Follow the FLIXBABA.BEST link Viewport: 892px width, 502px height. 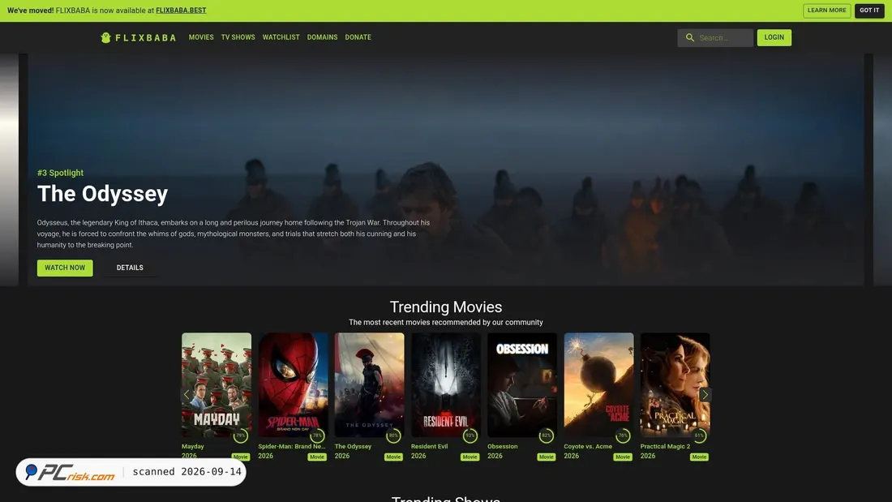click(181, 11)
